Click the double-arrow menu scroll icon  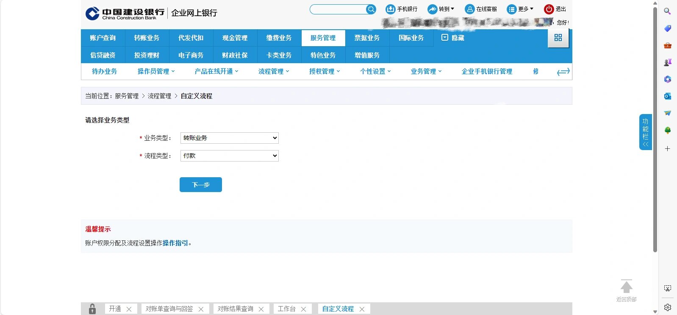563,72
